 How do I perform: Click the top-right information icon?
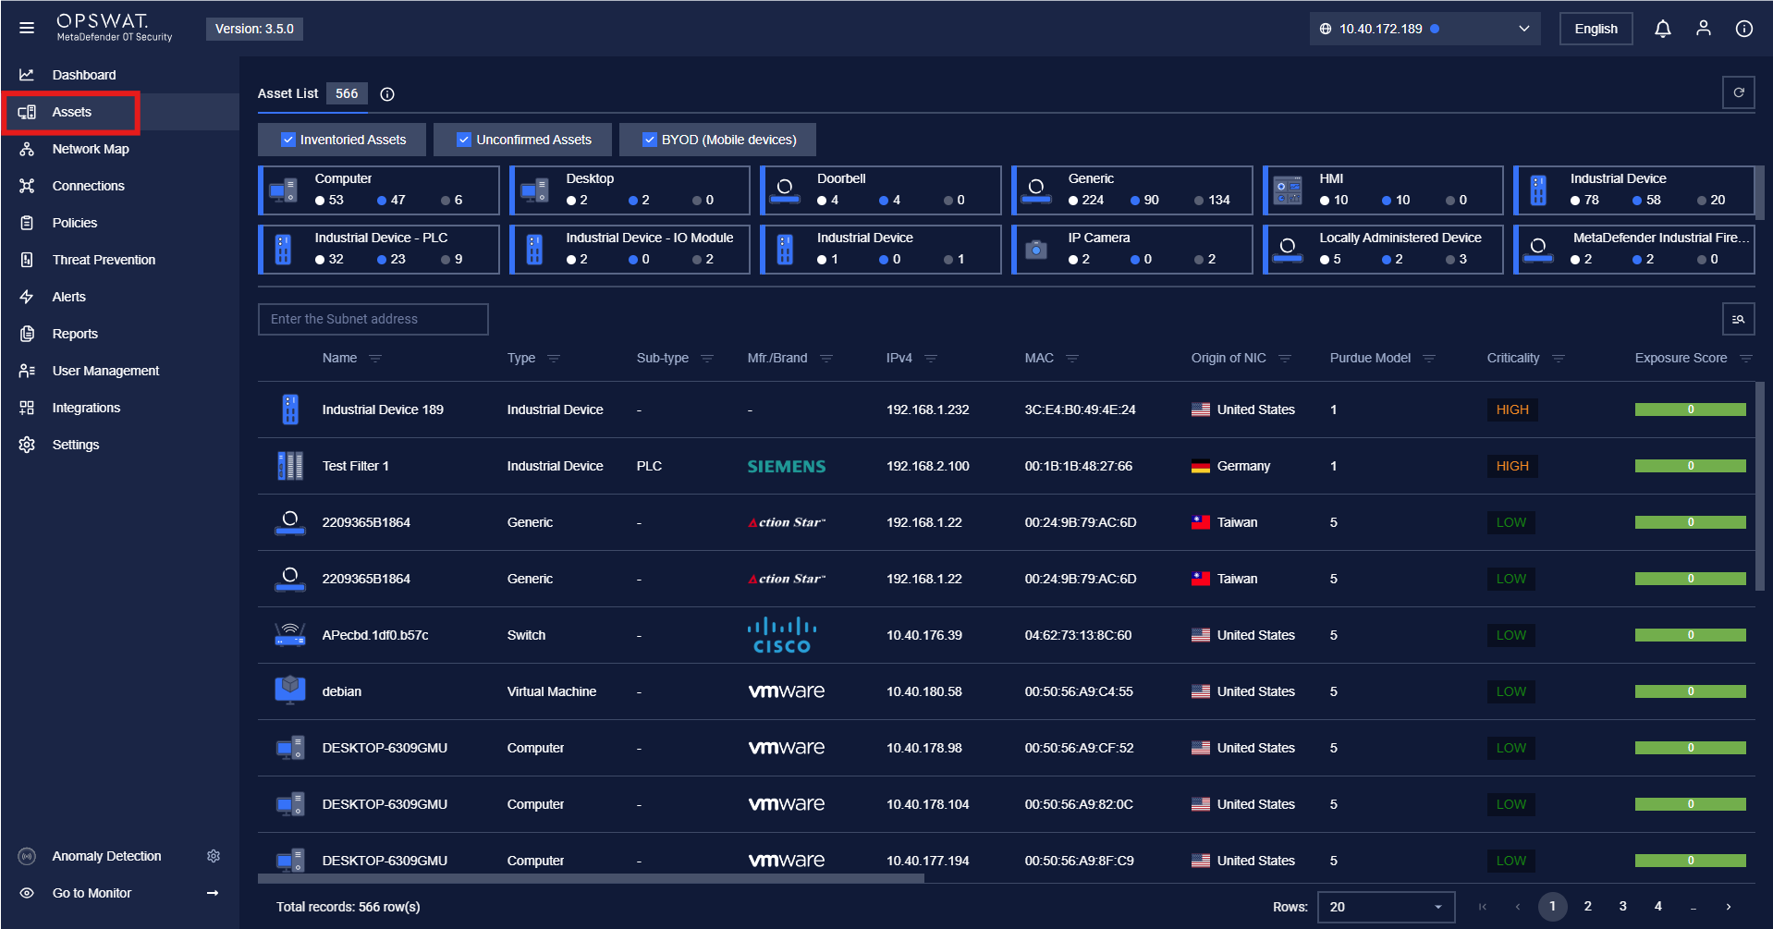(x=1743, y=29)
